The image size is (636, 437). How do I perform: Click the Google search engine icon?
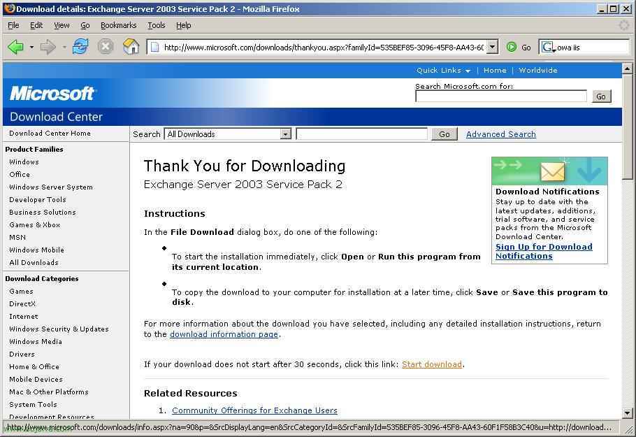(547, 47)
